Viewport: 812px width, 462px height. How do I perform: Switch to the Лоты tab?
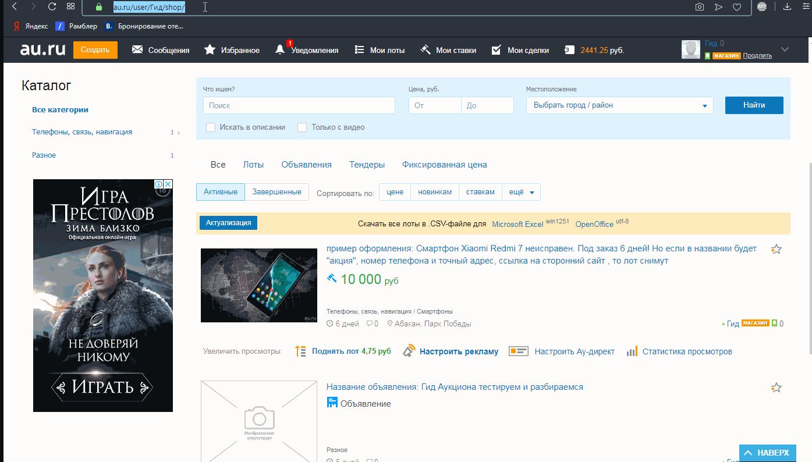coord(253,165)
